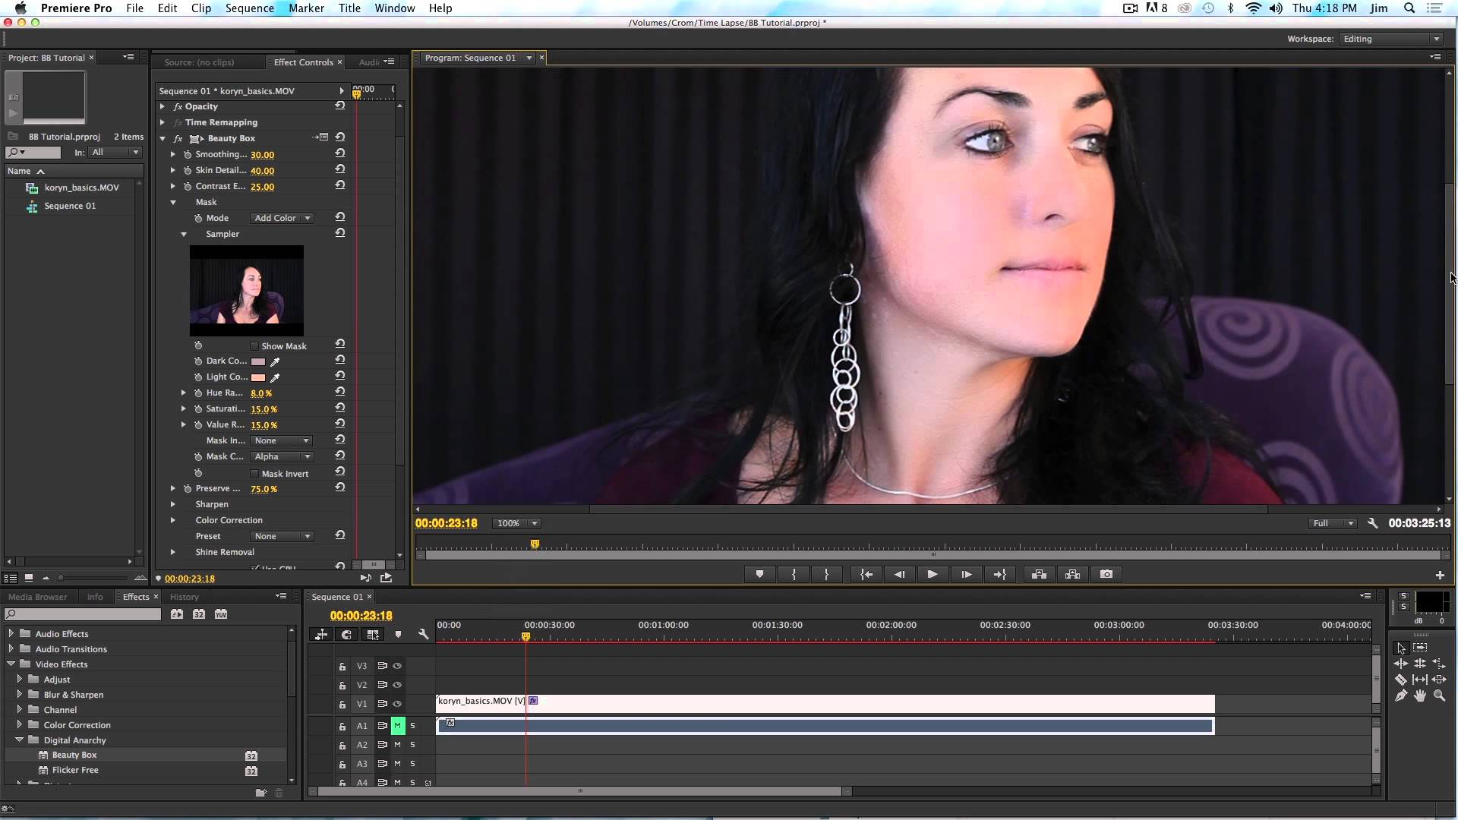Viewport: 1458px width, 820px height.
Task: Click the Light Color swatch
Action: click(x=258, y=377)
